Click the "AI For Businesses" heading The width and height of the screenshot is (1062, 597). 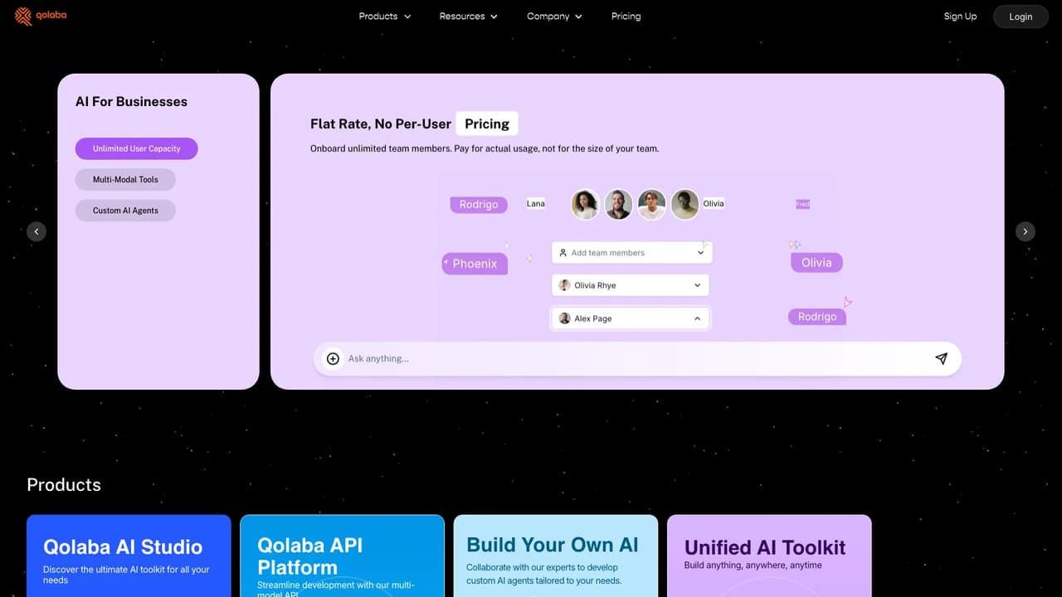(x=131, y=102)
